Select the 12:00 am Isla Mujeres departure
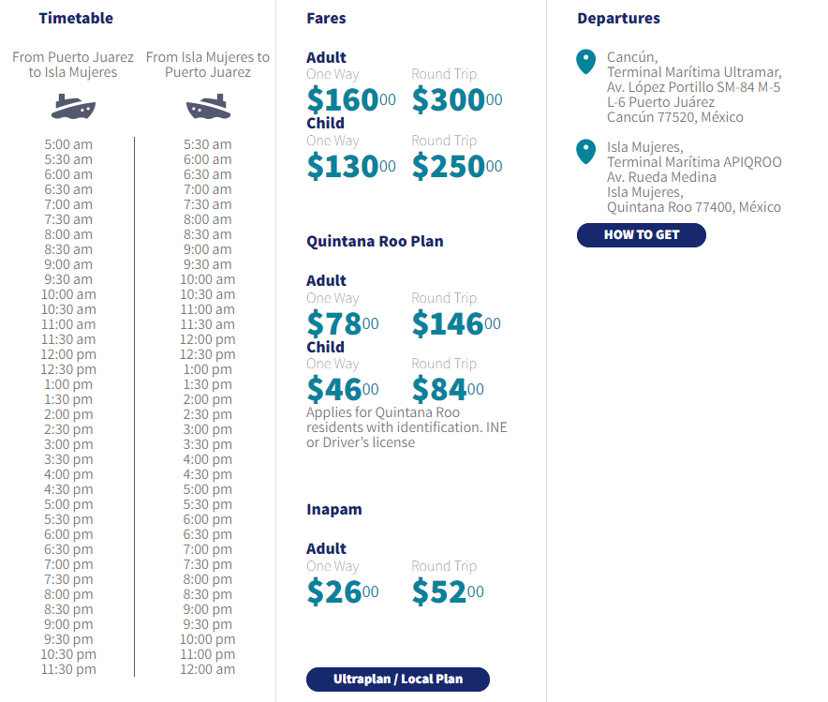This screenshot has height=702, width=828. click(208, 669)
